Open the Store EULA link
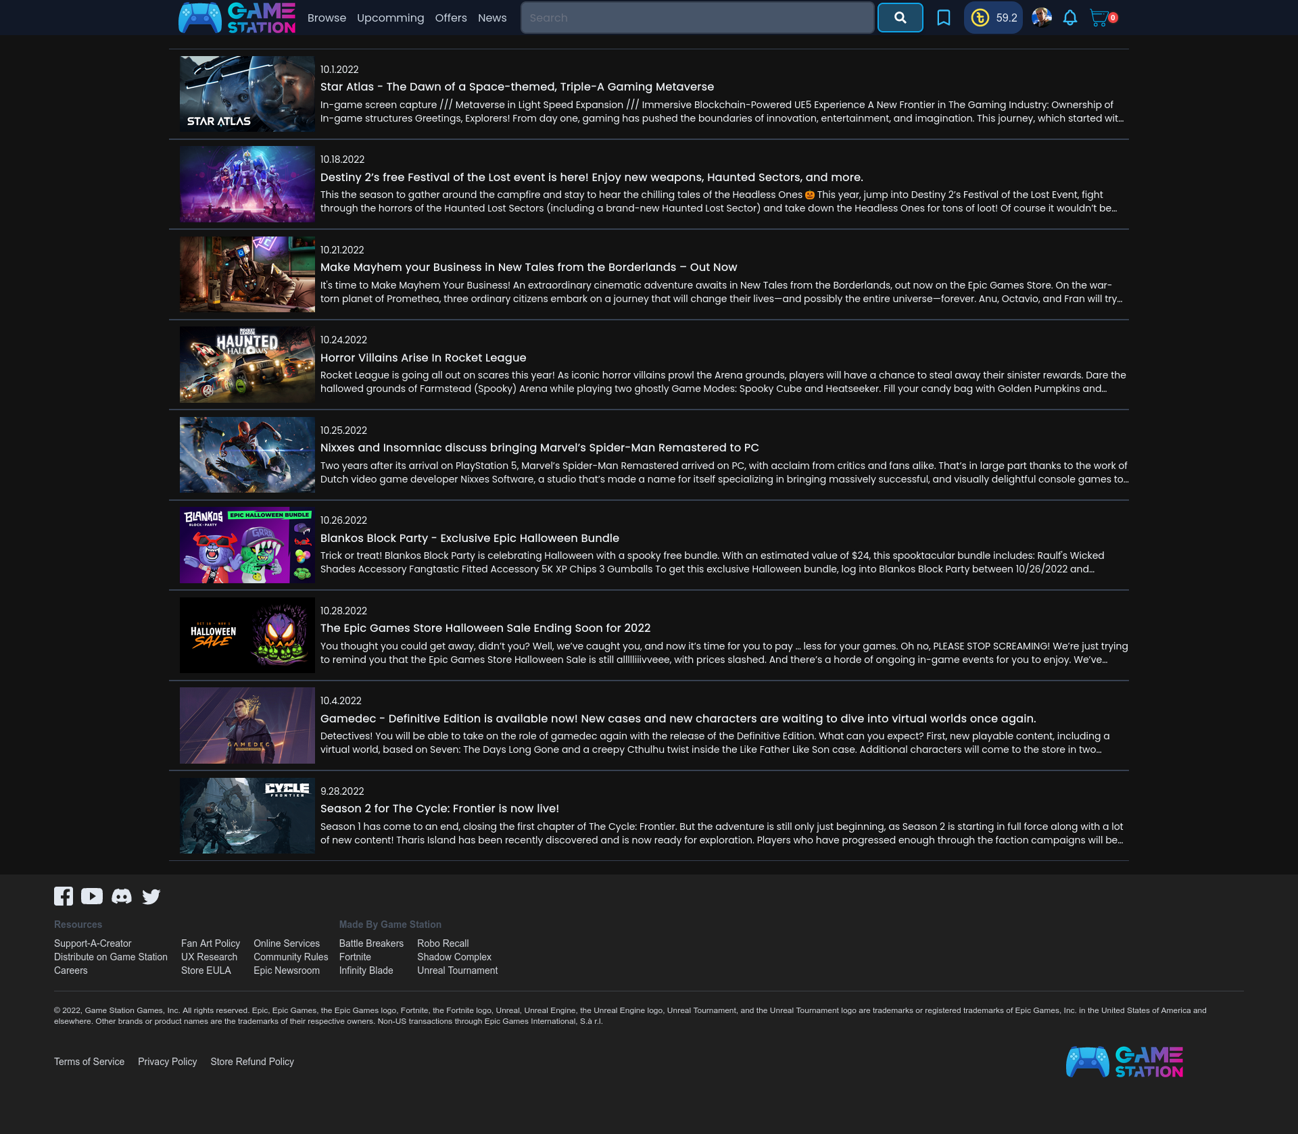 (206, 970)
